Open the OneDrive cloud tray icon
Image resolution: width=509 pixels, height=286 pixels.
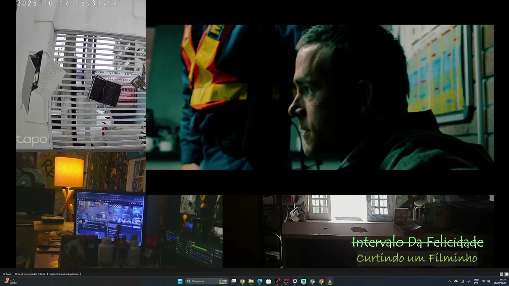pyautogui.click(x=456, y=281)
